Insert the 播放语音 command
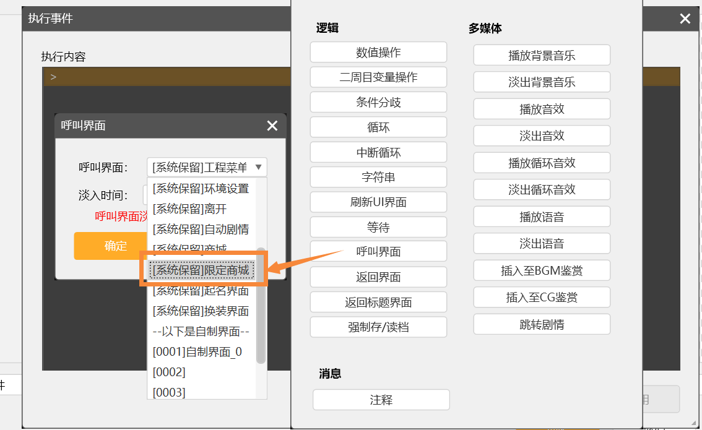The height and width of the screenshot is (430, 702). click(x=542, y=217)
